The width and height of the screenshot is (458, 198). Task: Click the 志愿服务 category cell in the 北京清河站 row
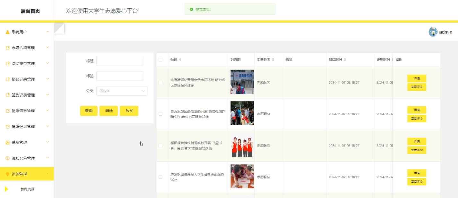(263, 82)
